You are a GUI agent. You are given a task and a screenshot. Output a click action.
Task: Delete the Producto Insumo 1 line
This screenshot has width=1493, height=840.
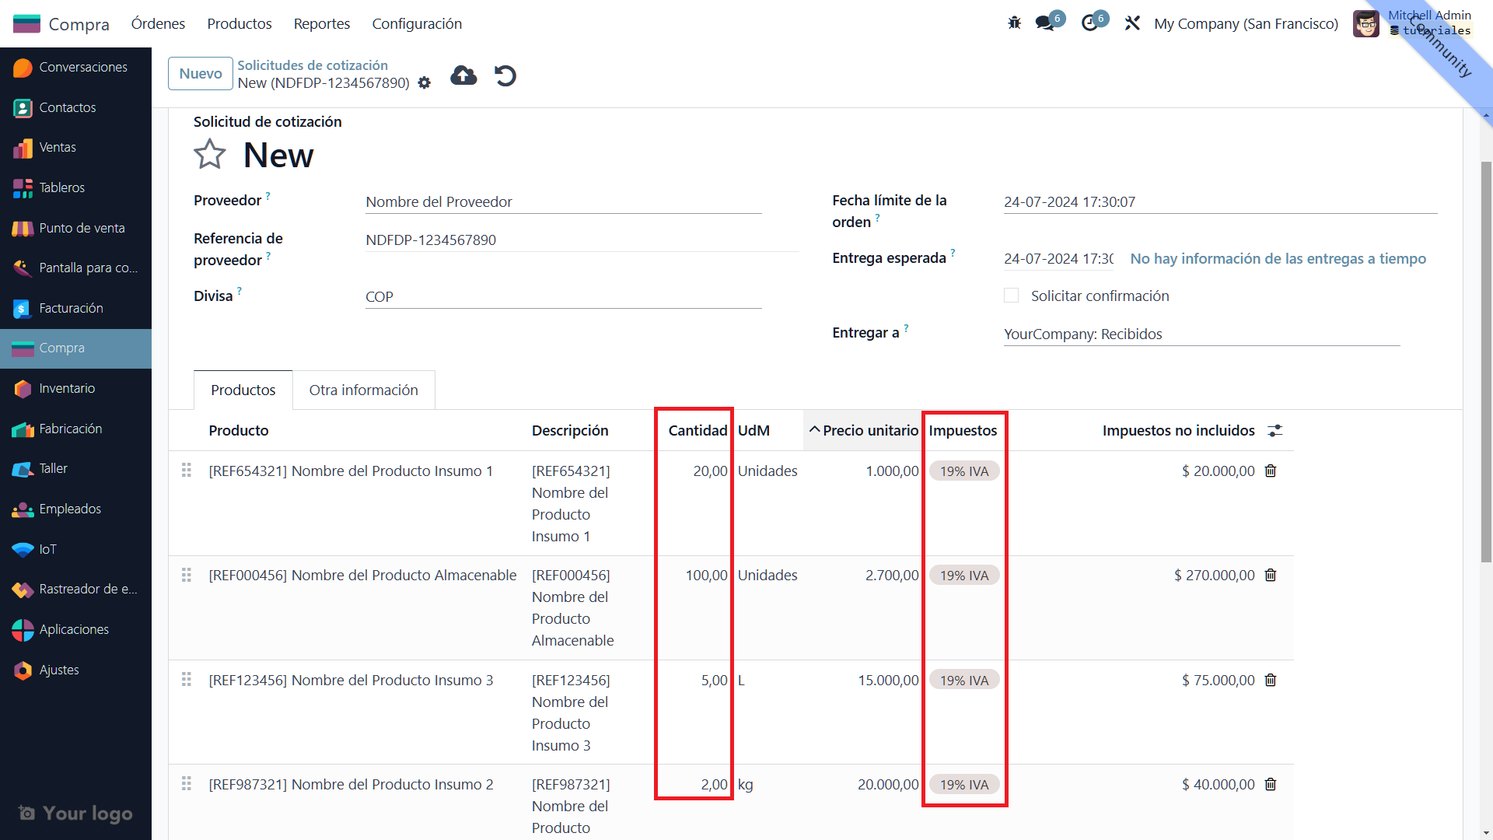pyautogui.click(x=1271, y=471)
